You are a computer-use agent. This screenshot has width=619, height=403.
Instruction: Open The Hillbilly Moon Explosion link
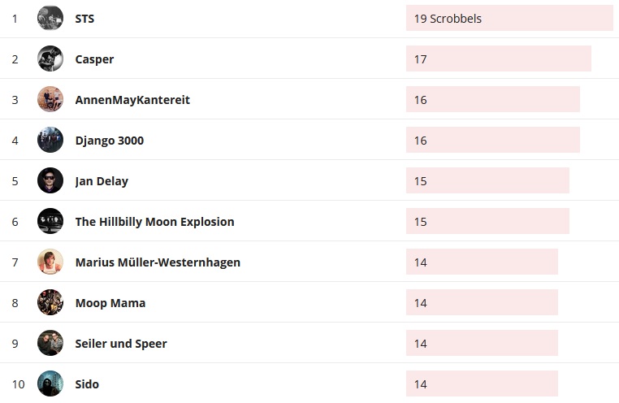[x=154, y=222]
